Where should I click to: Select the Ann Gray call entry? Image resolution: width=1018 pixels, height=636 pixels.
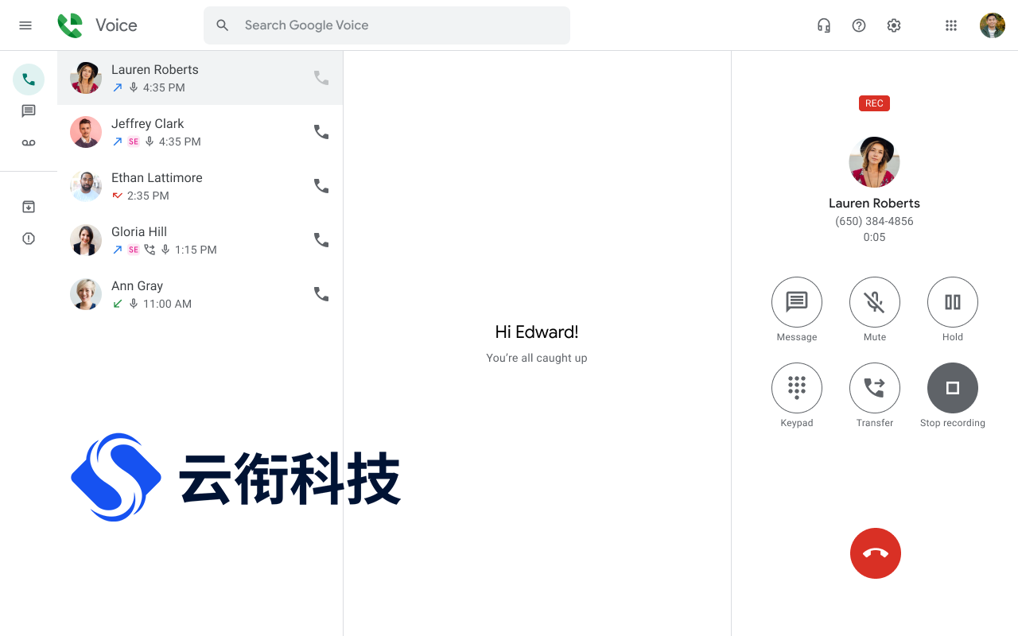[x=200, y=294]
